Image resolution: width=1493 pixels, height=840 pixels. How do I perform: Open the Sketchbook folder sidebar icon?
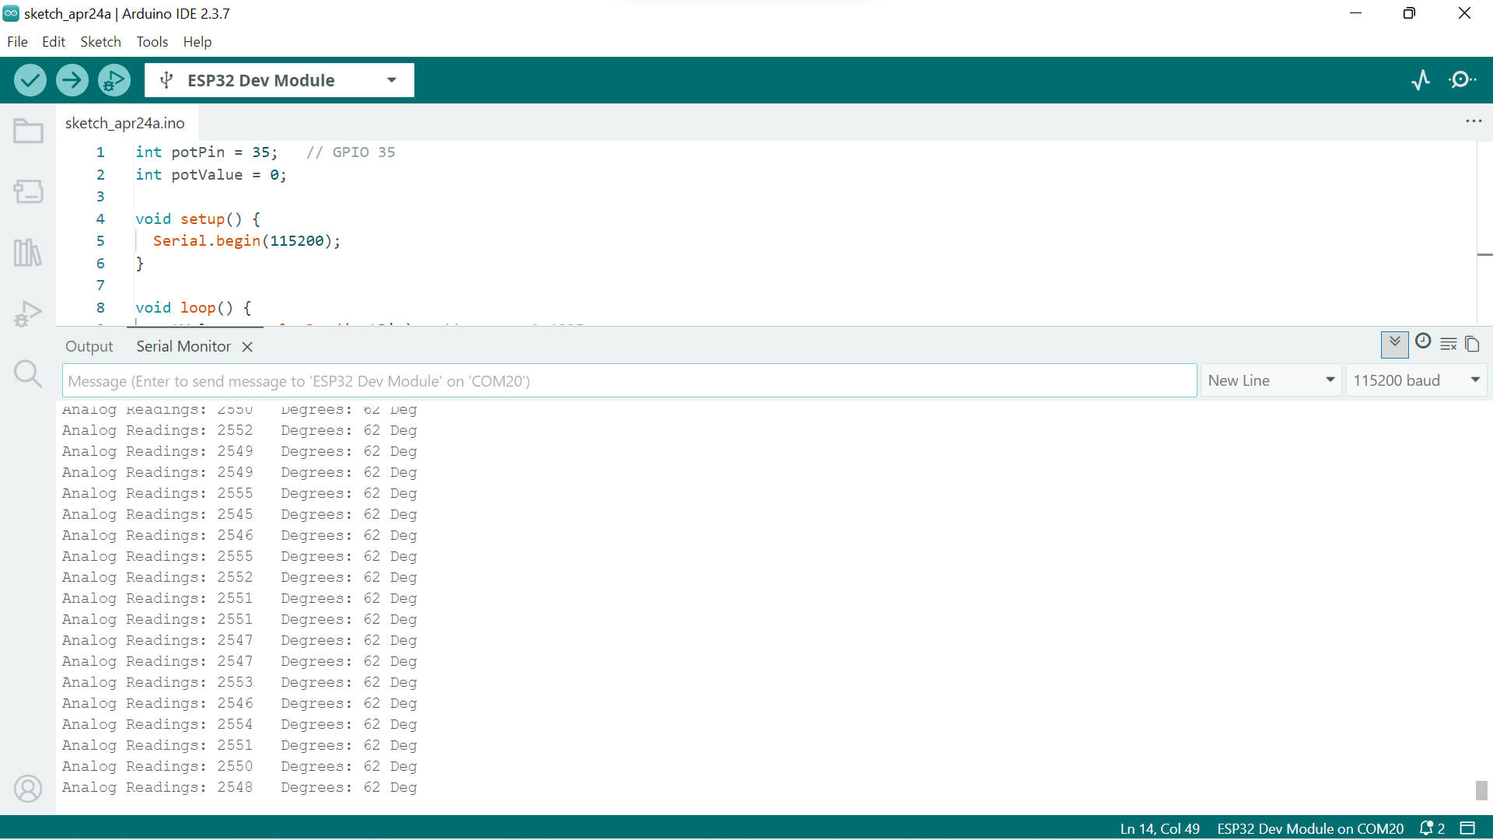pos(28,131)
